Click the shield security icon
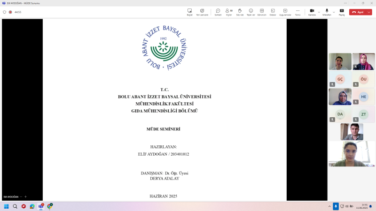The image size is (376, 211). point(4,12)
